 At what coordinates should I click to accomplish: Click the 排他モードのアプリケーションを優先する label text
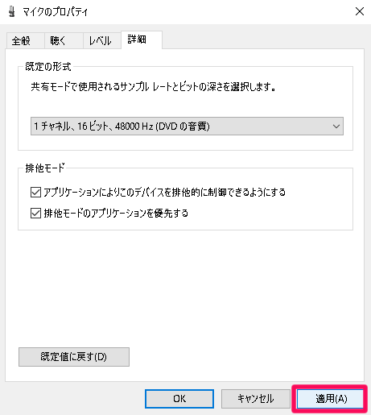pos(116,214)
